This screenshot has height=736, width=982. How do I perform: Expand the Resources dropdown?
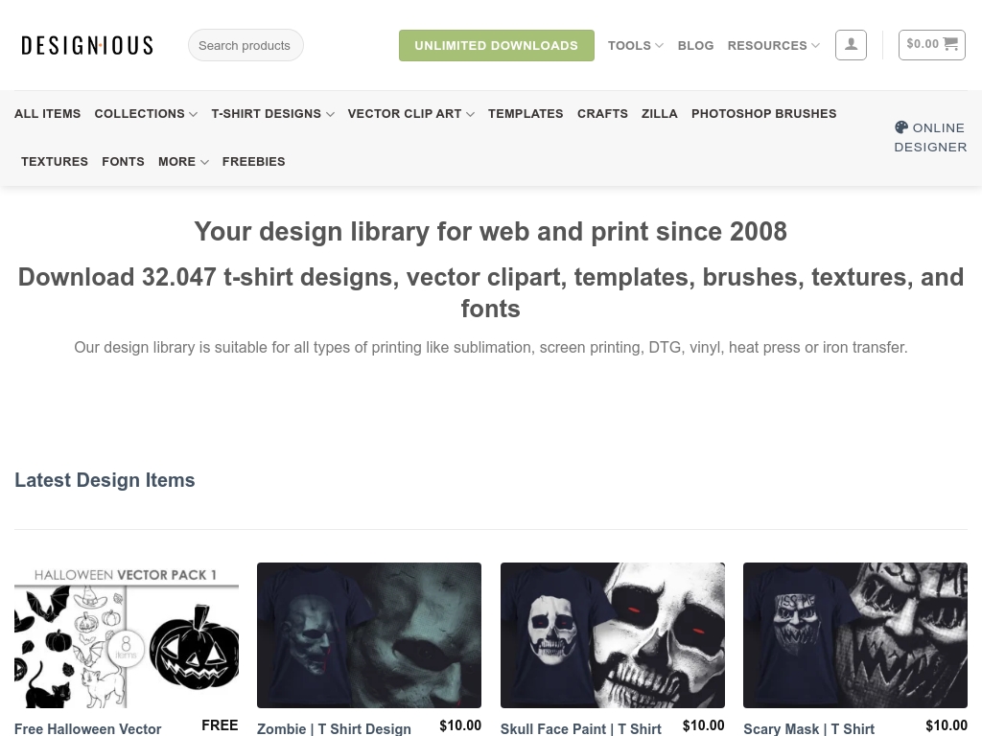773,46
